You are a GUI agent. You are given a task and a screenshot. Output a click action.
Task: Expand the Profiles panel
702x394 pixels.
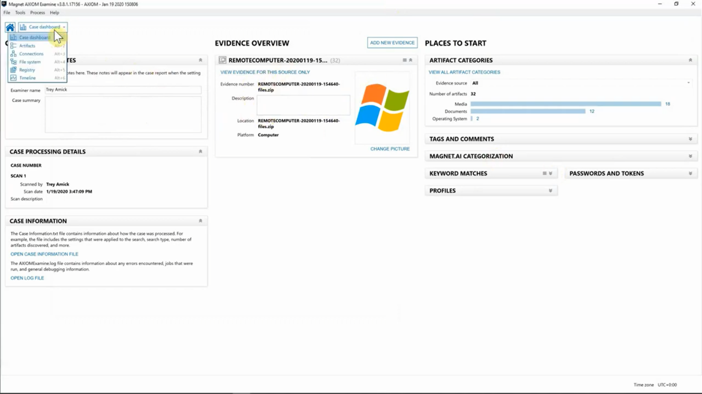tap(551, 191)
